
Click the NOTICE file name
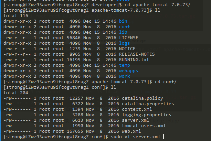point(127,49)
